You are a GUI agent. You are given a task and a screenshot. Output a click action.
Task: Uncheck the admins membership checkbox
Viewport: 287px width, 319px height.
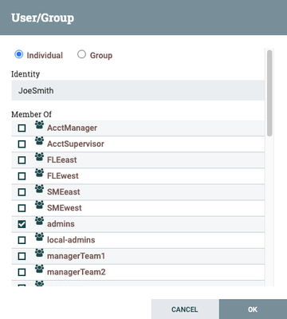click(22, 224)
